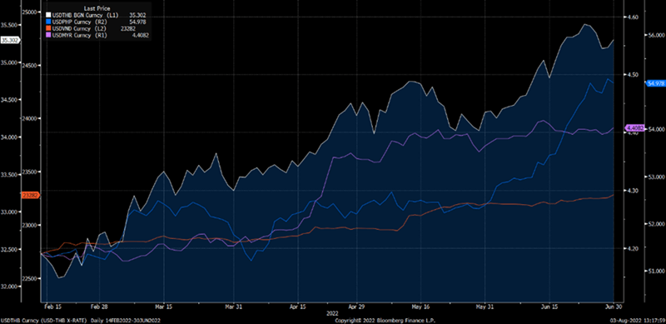Click the 54.978 value in the legend
666x324 pixels.
[137, 22]
